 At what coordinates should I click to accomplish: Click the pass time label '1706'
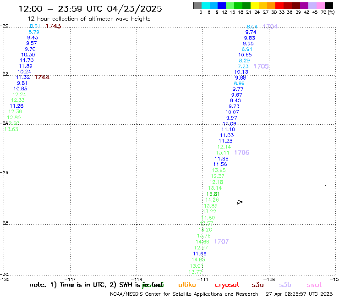[x=242, y=153]
